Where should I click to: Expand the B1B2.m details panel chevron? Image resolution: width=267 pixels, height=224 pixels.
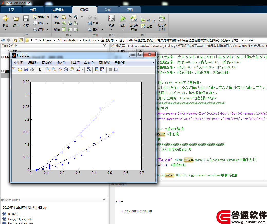pos(104,199)
